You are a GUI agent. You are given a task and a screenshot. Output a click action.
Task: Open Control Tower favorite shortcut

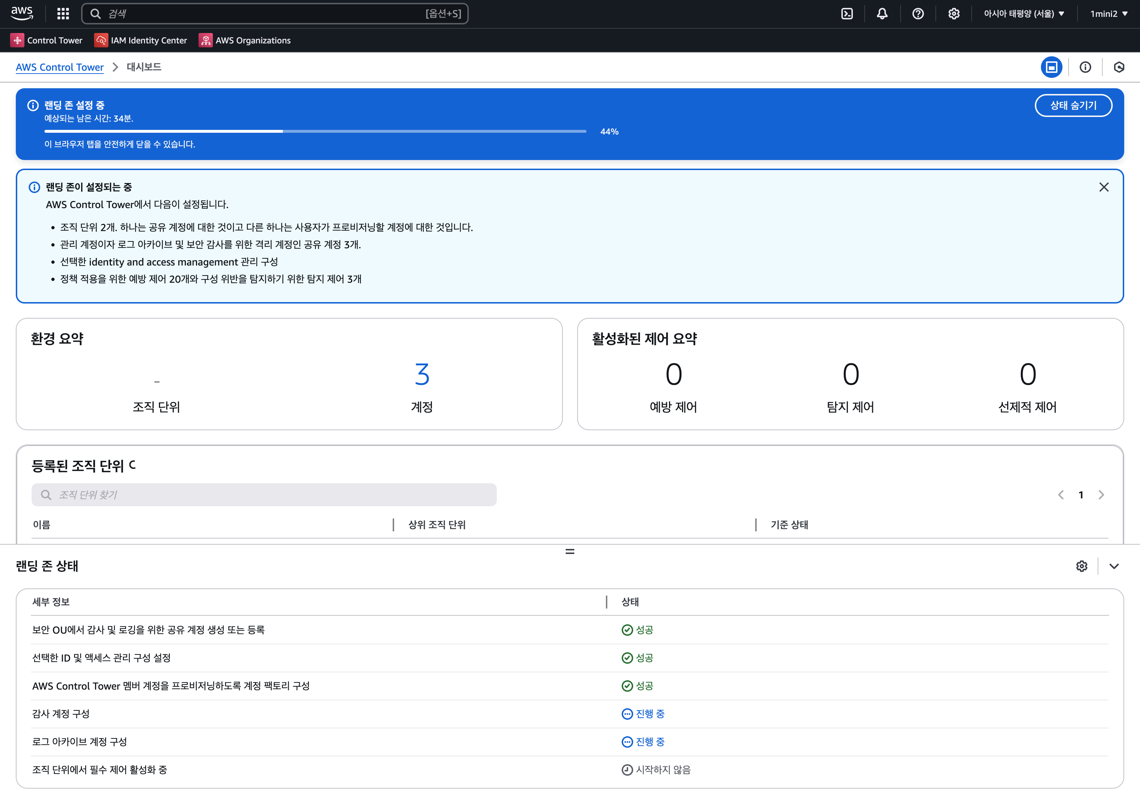[47, 40]
